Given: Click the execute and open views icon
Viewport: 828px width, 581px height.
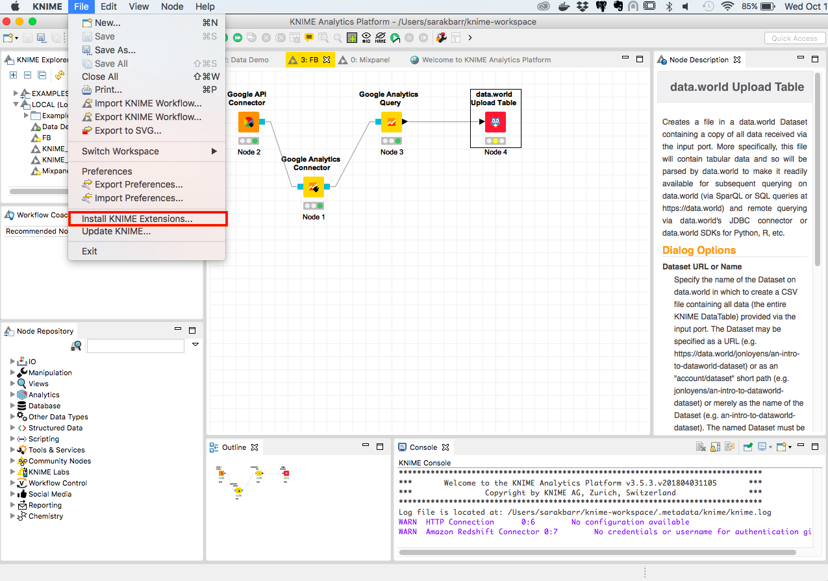Looking at the screenshot, I should 395,38.
